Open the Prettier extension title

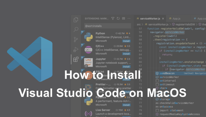click(x=103, y=85)
